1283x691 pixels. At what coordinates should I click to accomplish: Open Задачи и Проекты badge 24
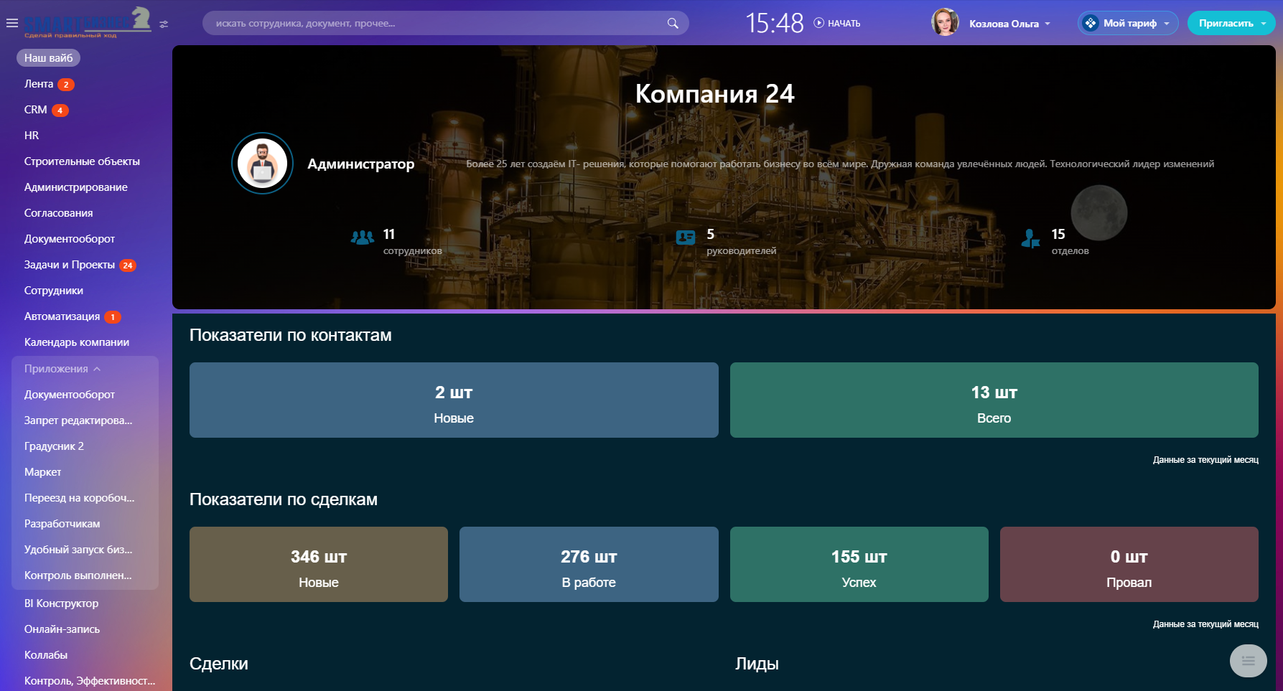click(128, 265)
